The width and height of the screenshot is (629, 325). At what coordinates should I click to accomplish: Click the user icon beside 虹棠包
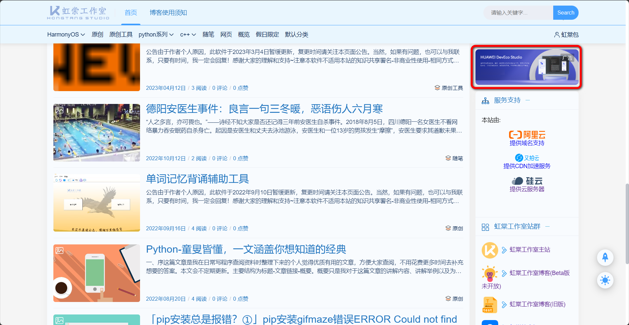coord(557,35)
